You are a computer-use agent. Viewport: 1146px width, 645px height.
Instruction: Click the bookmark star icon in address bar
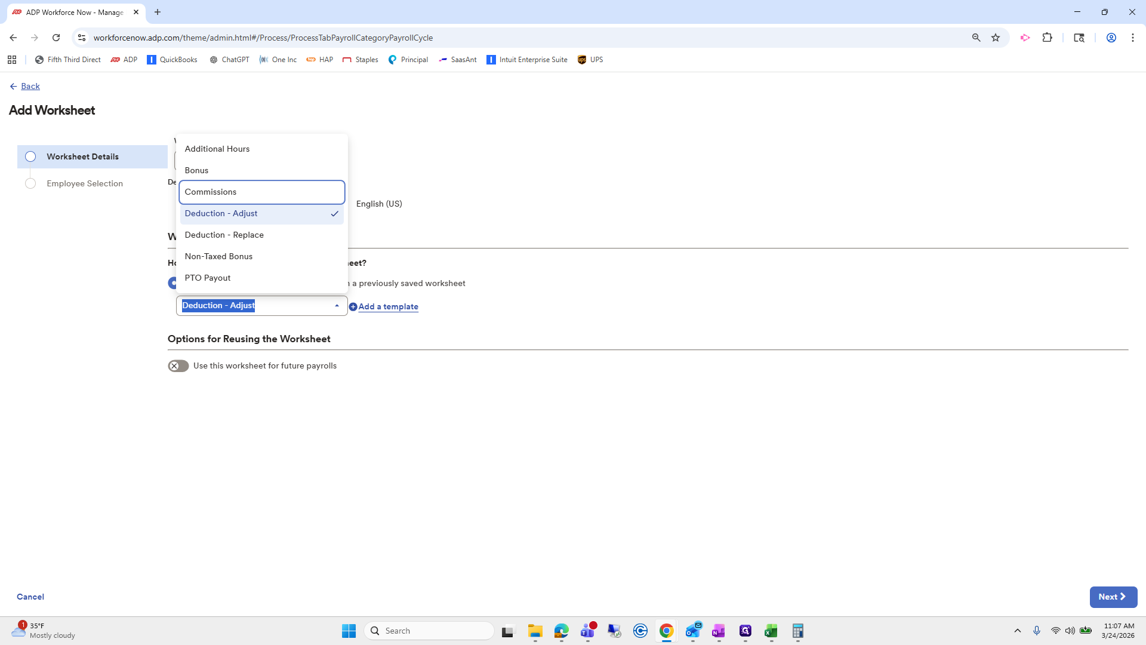click(x=996, y=38)
